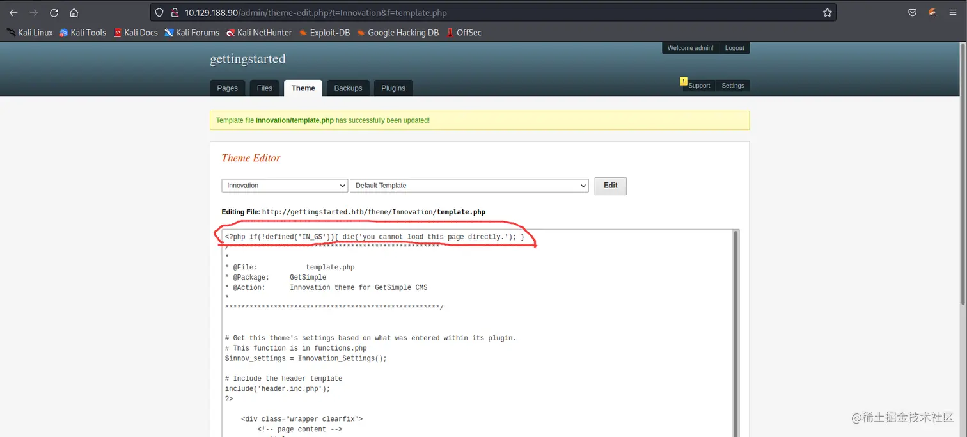Click the Welcome admin! profile link
The height and width of the screenshot is (437, 967).
690,48
